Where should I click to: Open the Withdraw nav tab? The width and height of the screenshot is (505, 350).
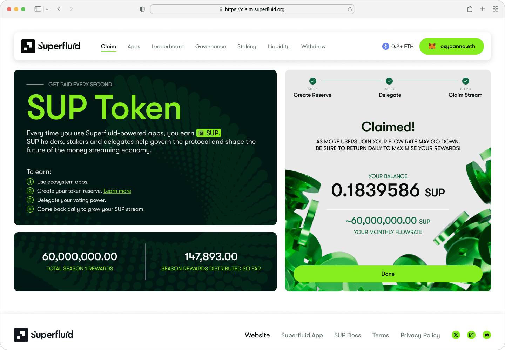314,46
